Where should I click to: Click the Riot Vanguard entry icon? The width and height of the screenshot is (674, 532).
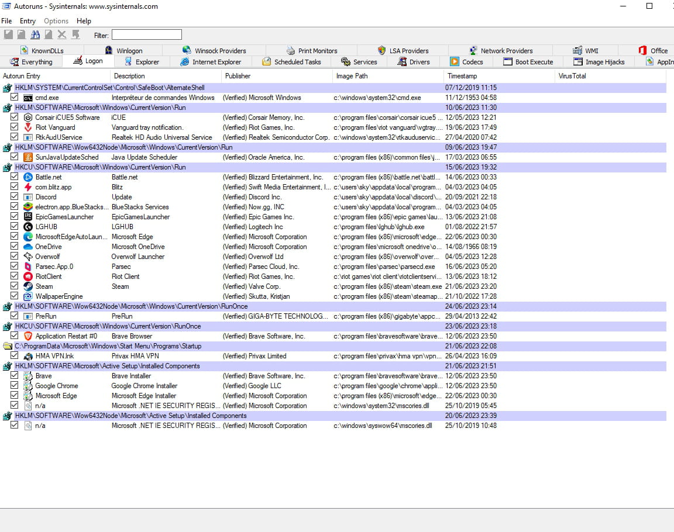(28, 127)
